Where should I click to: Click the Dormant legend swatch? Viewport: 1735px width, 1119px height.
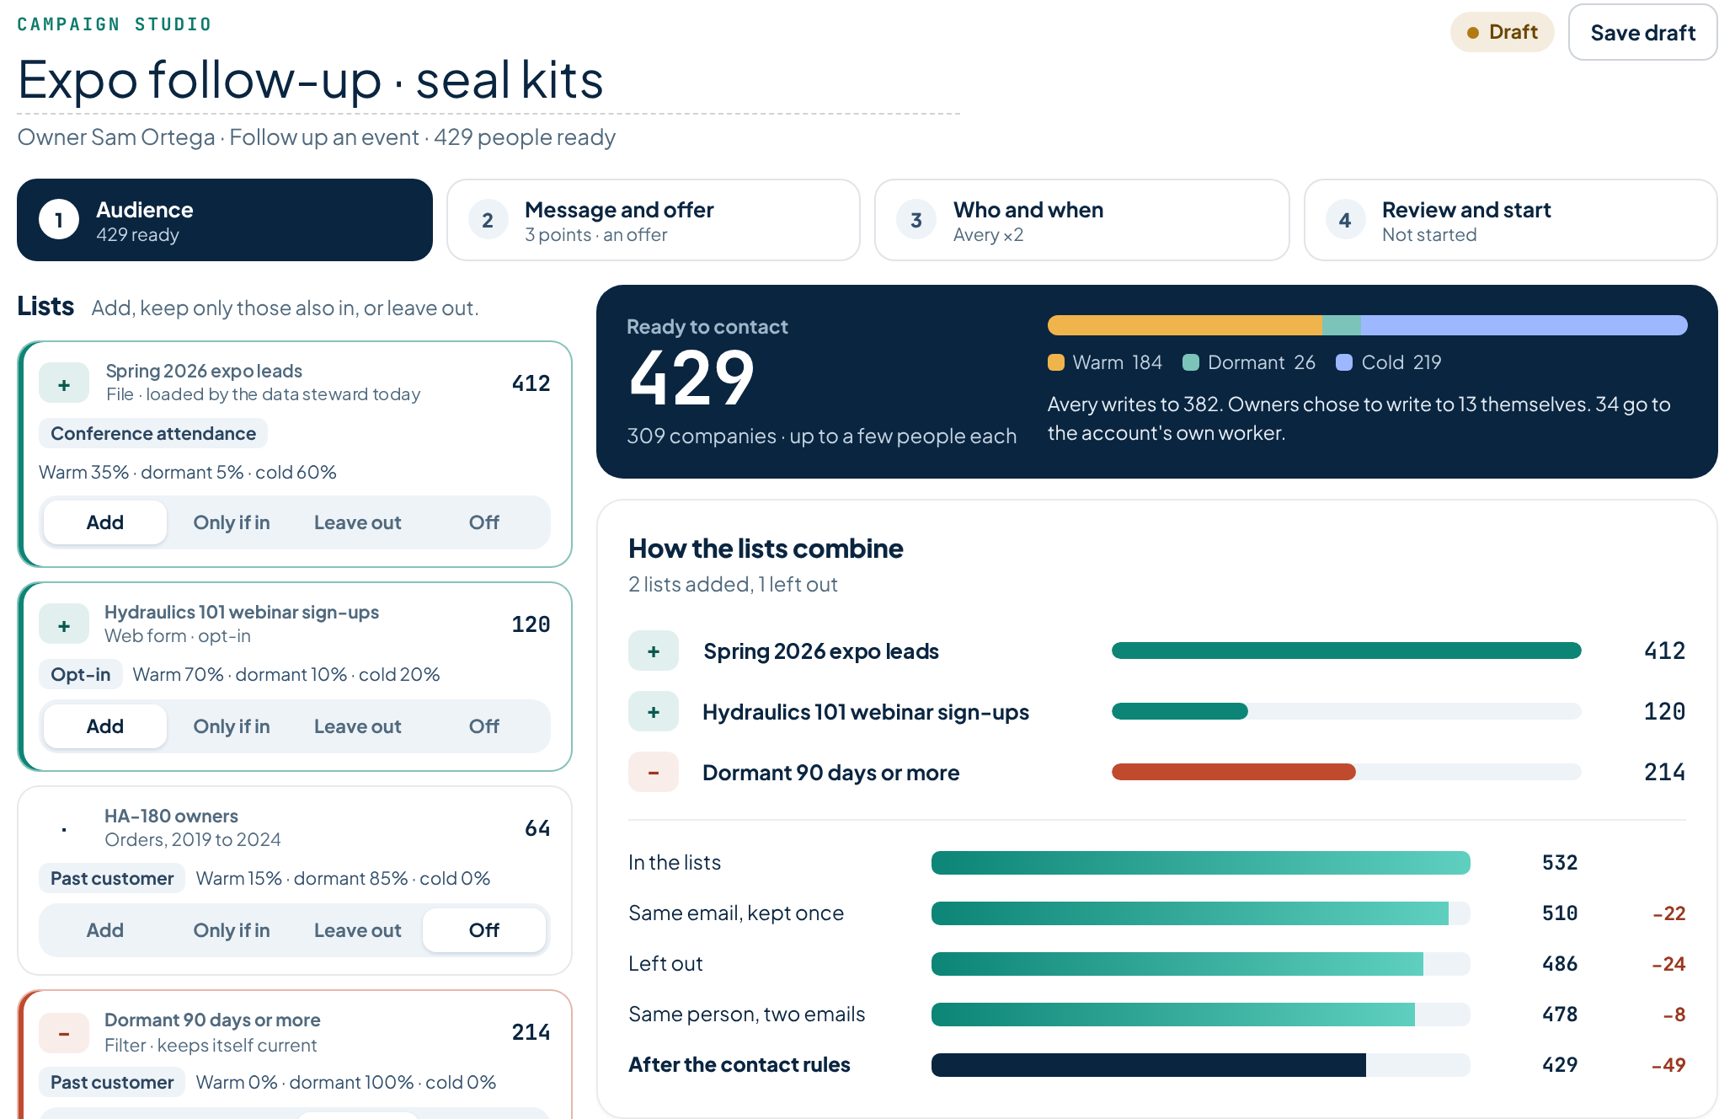click(1191, 362)
